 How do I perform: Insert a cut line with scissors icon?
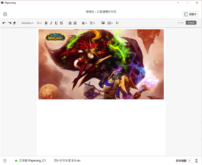tap(117, 23)
